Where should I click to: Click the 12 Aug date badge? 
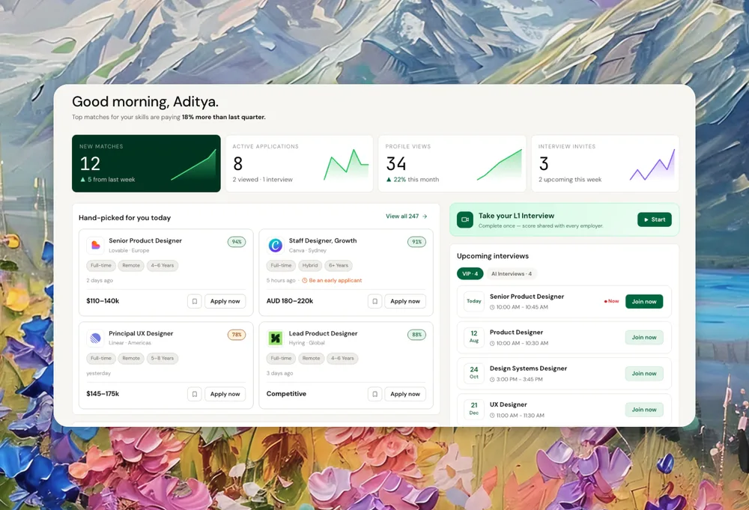(x=474, y=337)
